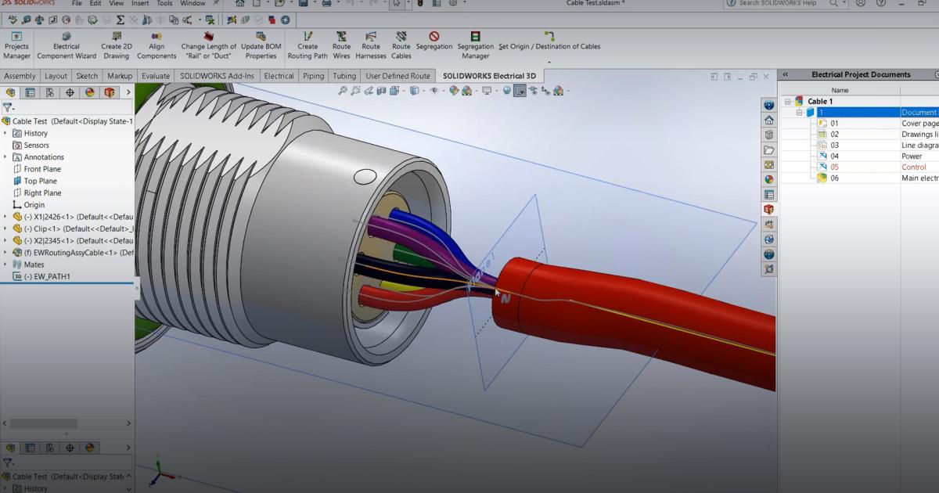Open the DisplayManager tab

[x=89, y=92]
